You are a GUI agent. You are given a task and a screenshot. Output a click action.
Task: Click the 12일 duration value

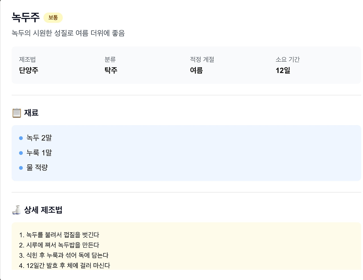point(283,70)
